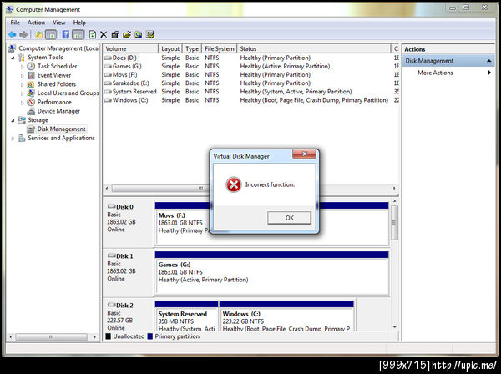Collapse the System Tools tree node

13,58
